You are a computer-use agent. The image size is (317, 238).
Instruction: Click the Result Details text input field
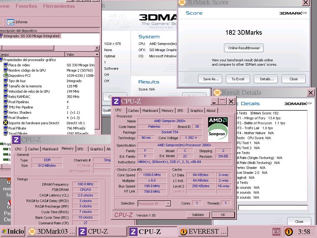273,208
